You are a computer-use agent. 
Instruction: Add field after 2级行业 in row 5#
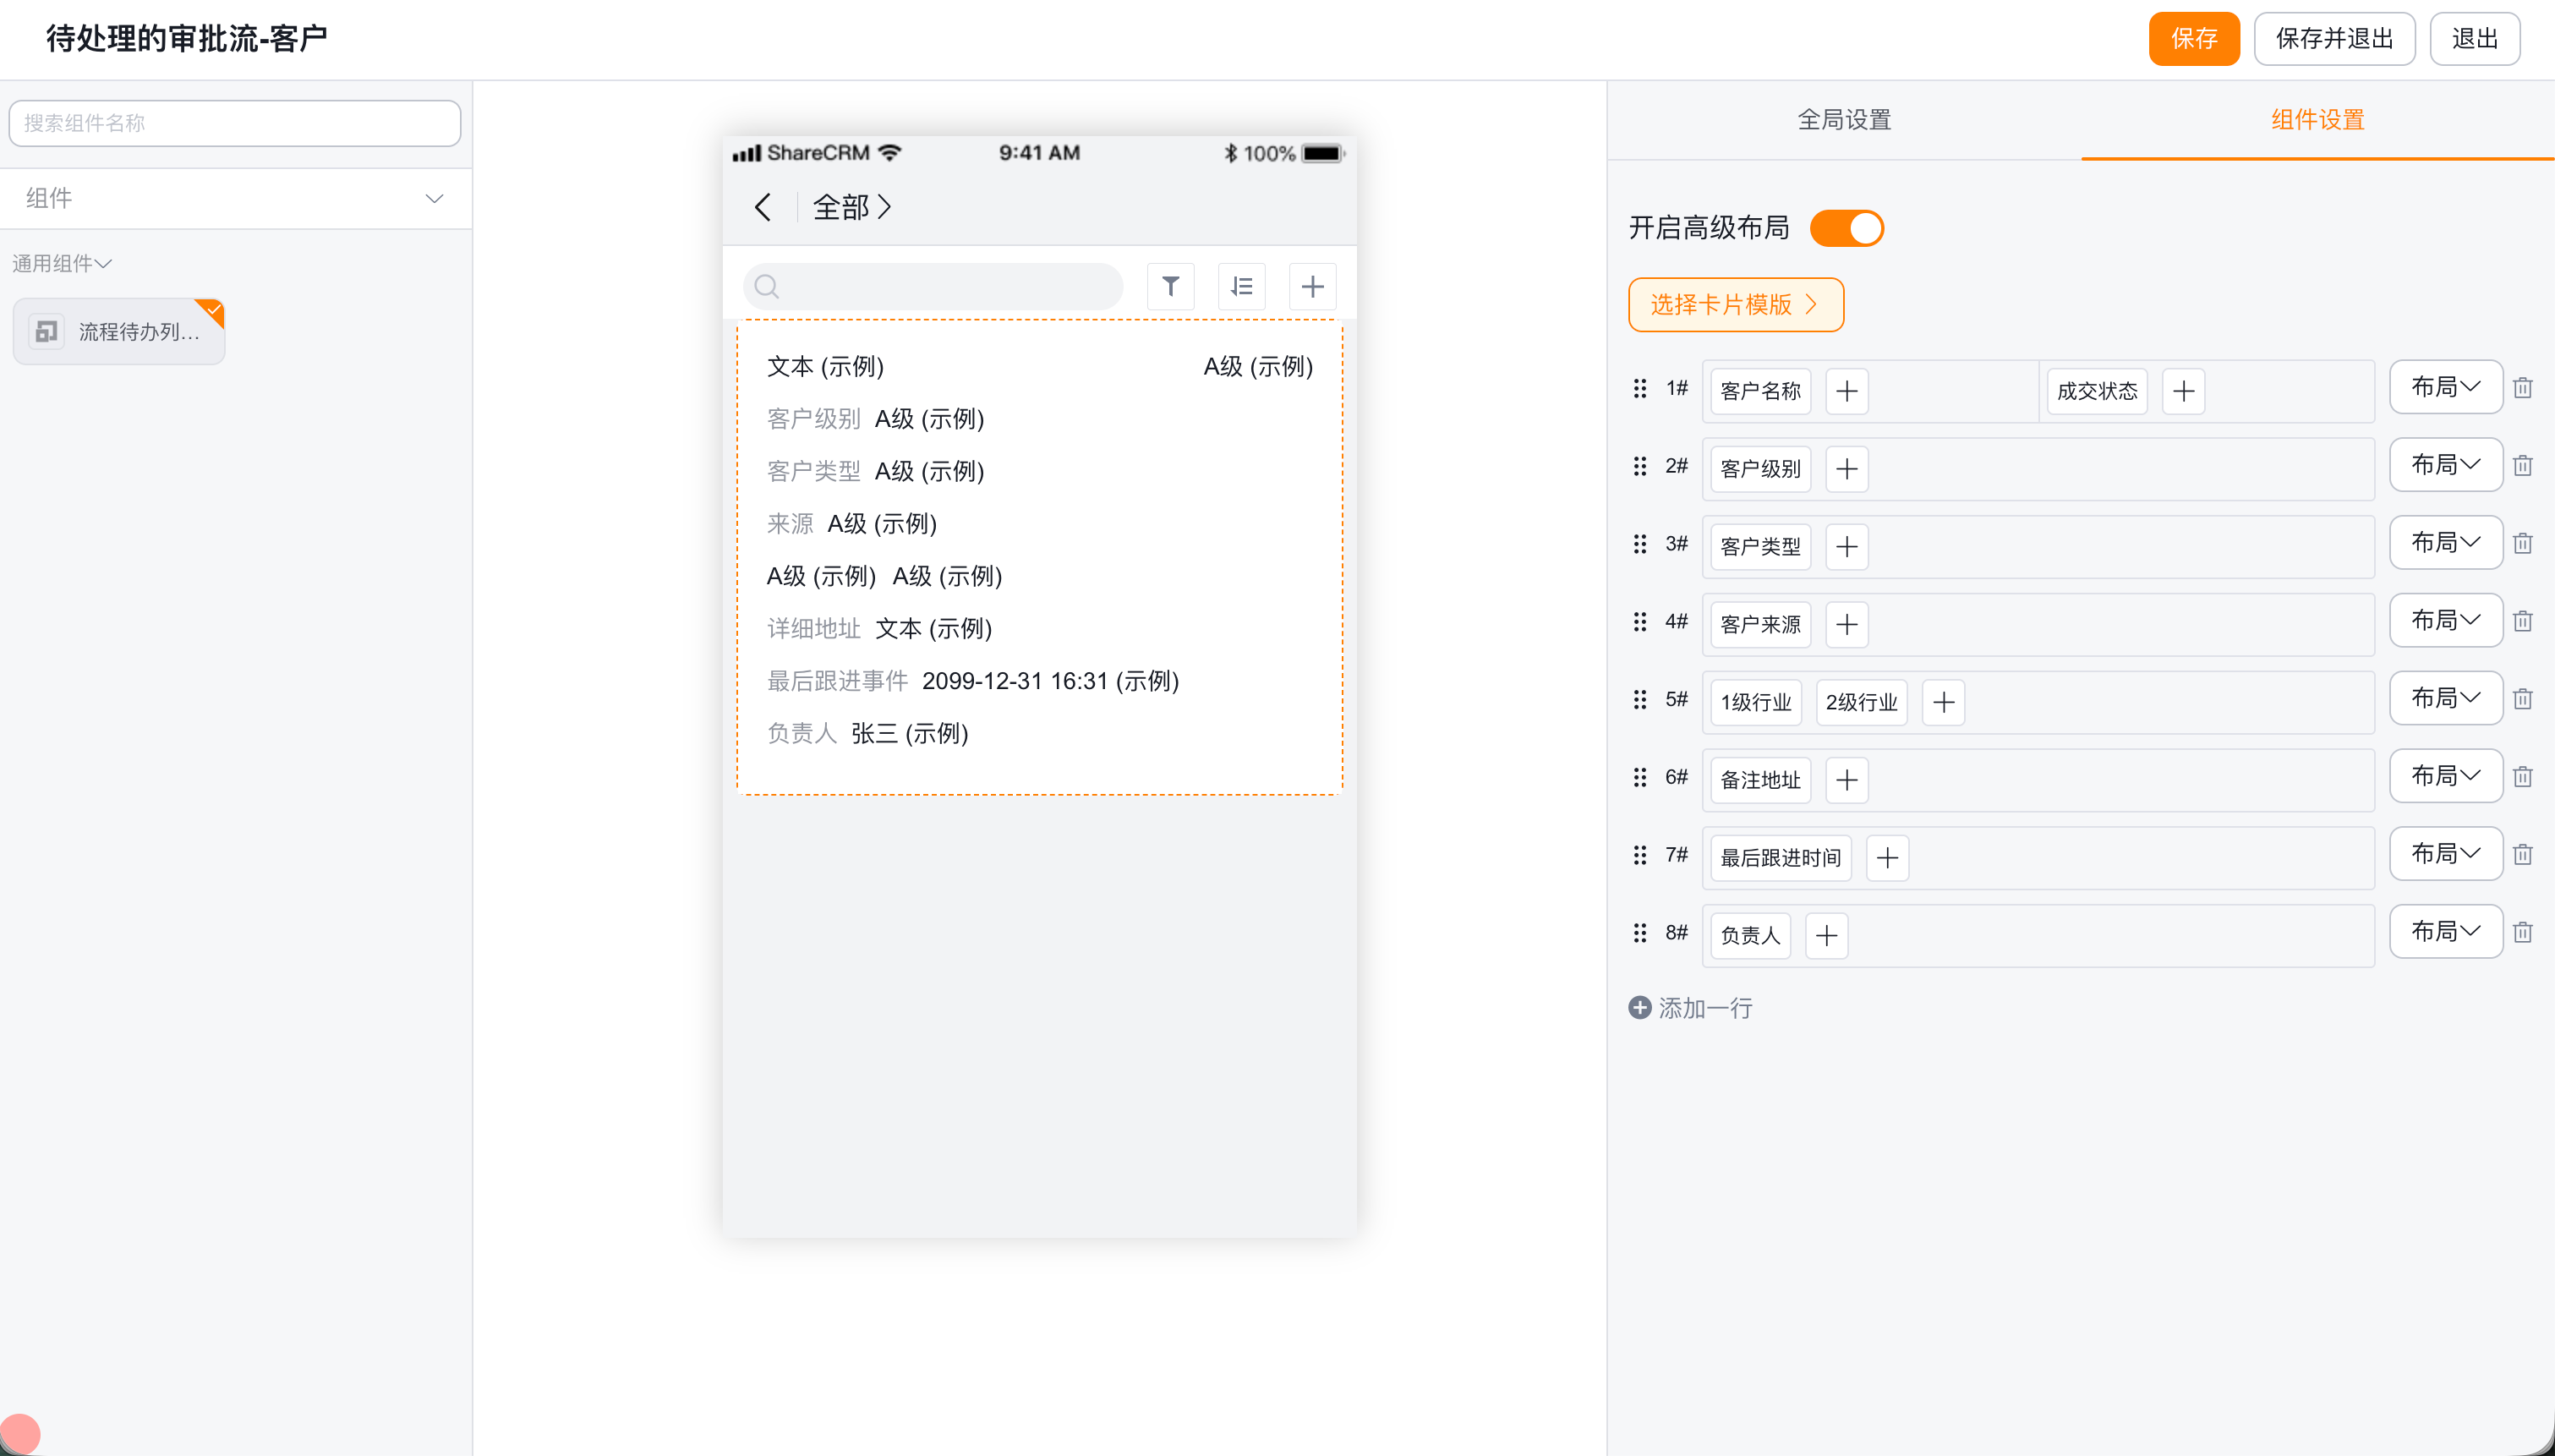[x=1943, y=702]
